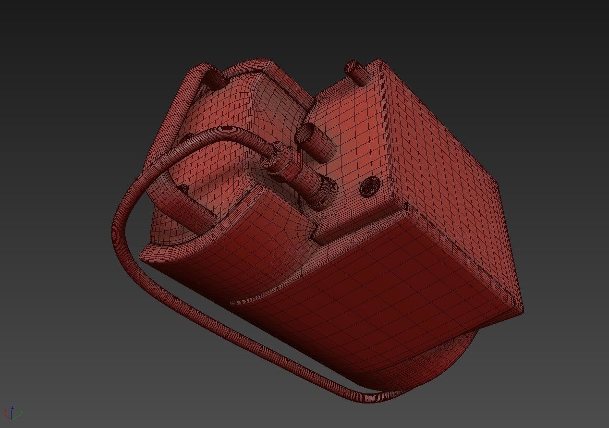Select the red wireframe 3D model
609x428 pixels.
[317, 231]
